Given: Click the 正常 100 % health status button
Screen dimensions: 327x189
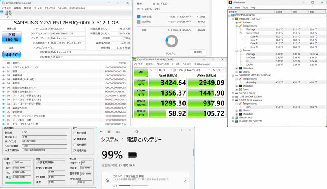Looking at the screenshot, I should [x=12, y=38].
